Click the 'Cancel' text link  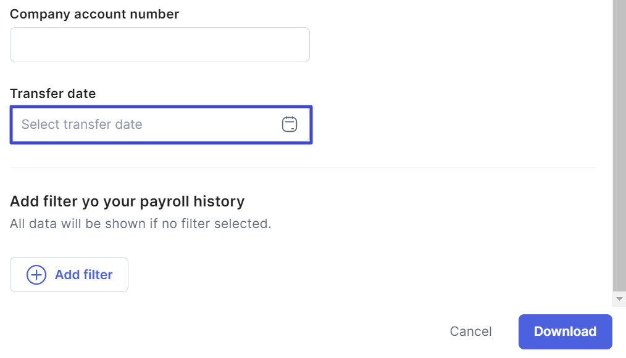[470, 332]
